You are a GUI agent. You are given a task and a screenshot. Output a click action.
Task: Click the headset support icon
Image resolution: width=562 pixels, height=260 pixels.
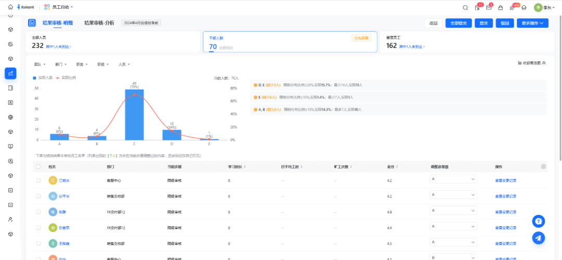(x=523, y=7)
